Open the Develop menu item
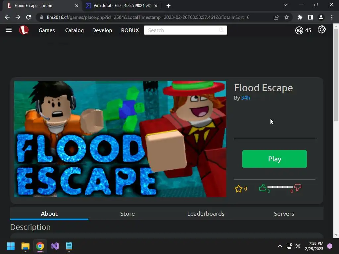 click(x=102, y=30)
